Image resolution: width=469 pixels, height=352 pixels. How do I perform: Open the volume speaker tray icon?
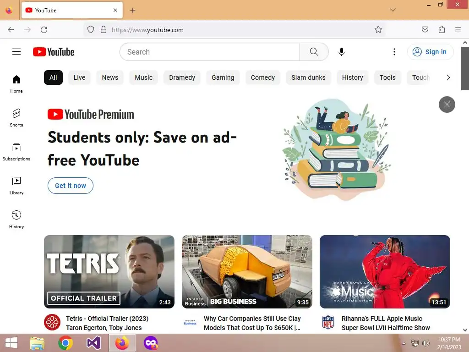pyautogui.click(x=425, y=343)
